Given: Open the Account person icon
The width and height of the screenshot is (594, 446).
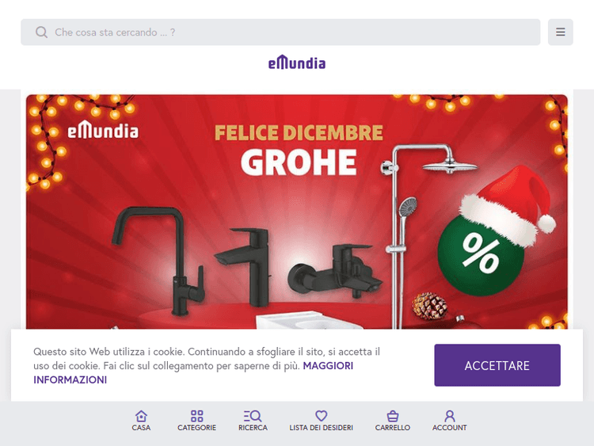Looking at the screenshot, I should coord(450,416).
